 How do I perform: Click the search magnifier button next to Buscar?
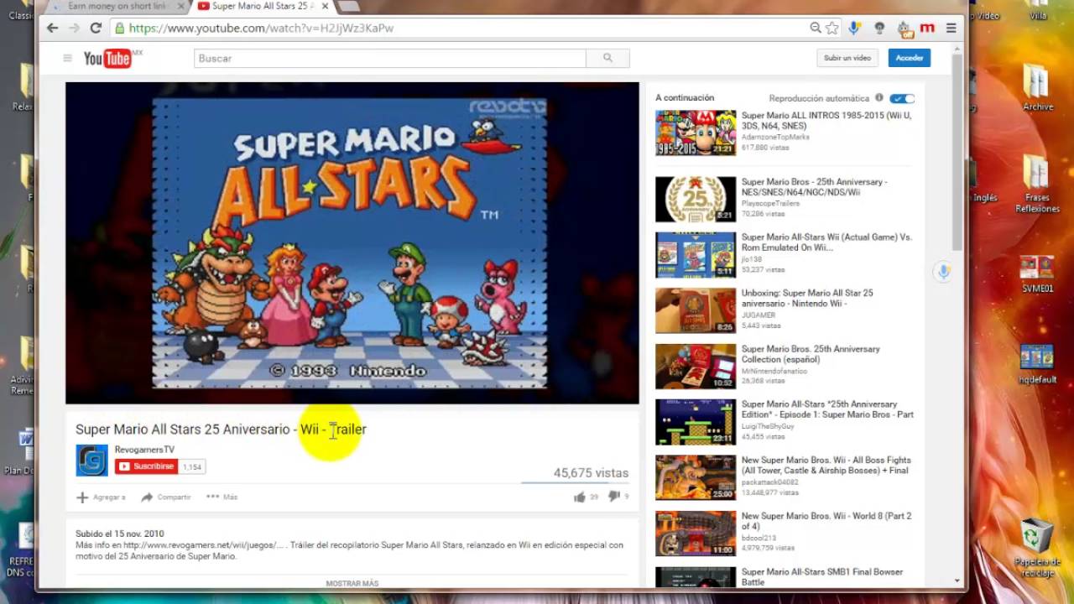607,58
